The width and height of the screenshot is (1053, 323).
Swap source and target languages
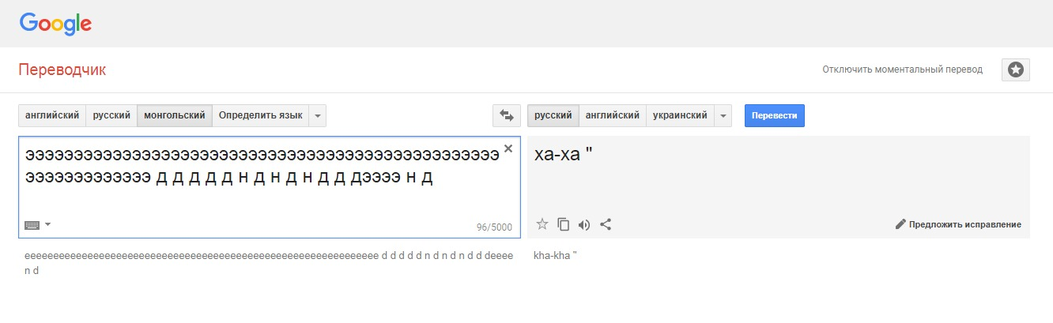(506, 115)
